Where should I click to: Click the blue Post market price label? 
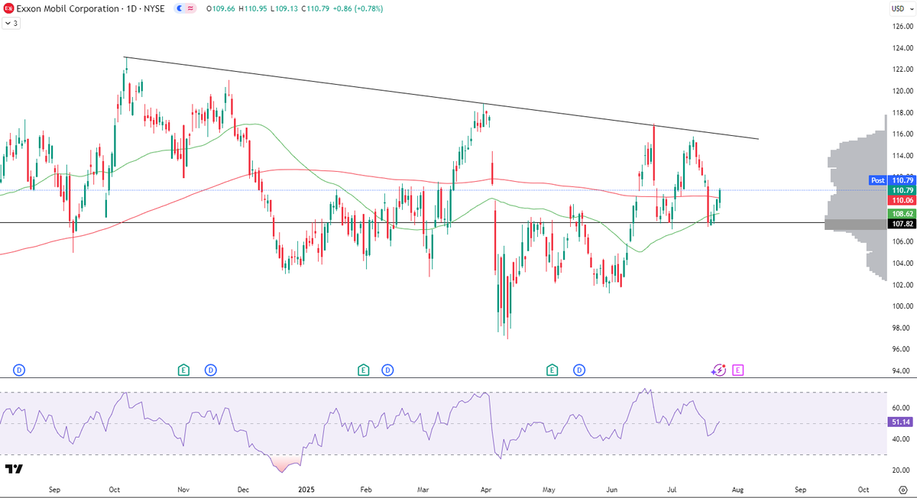click(878, 180)
